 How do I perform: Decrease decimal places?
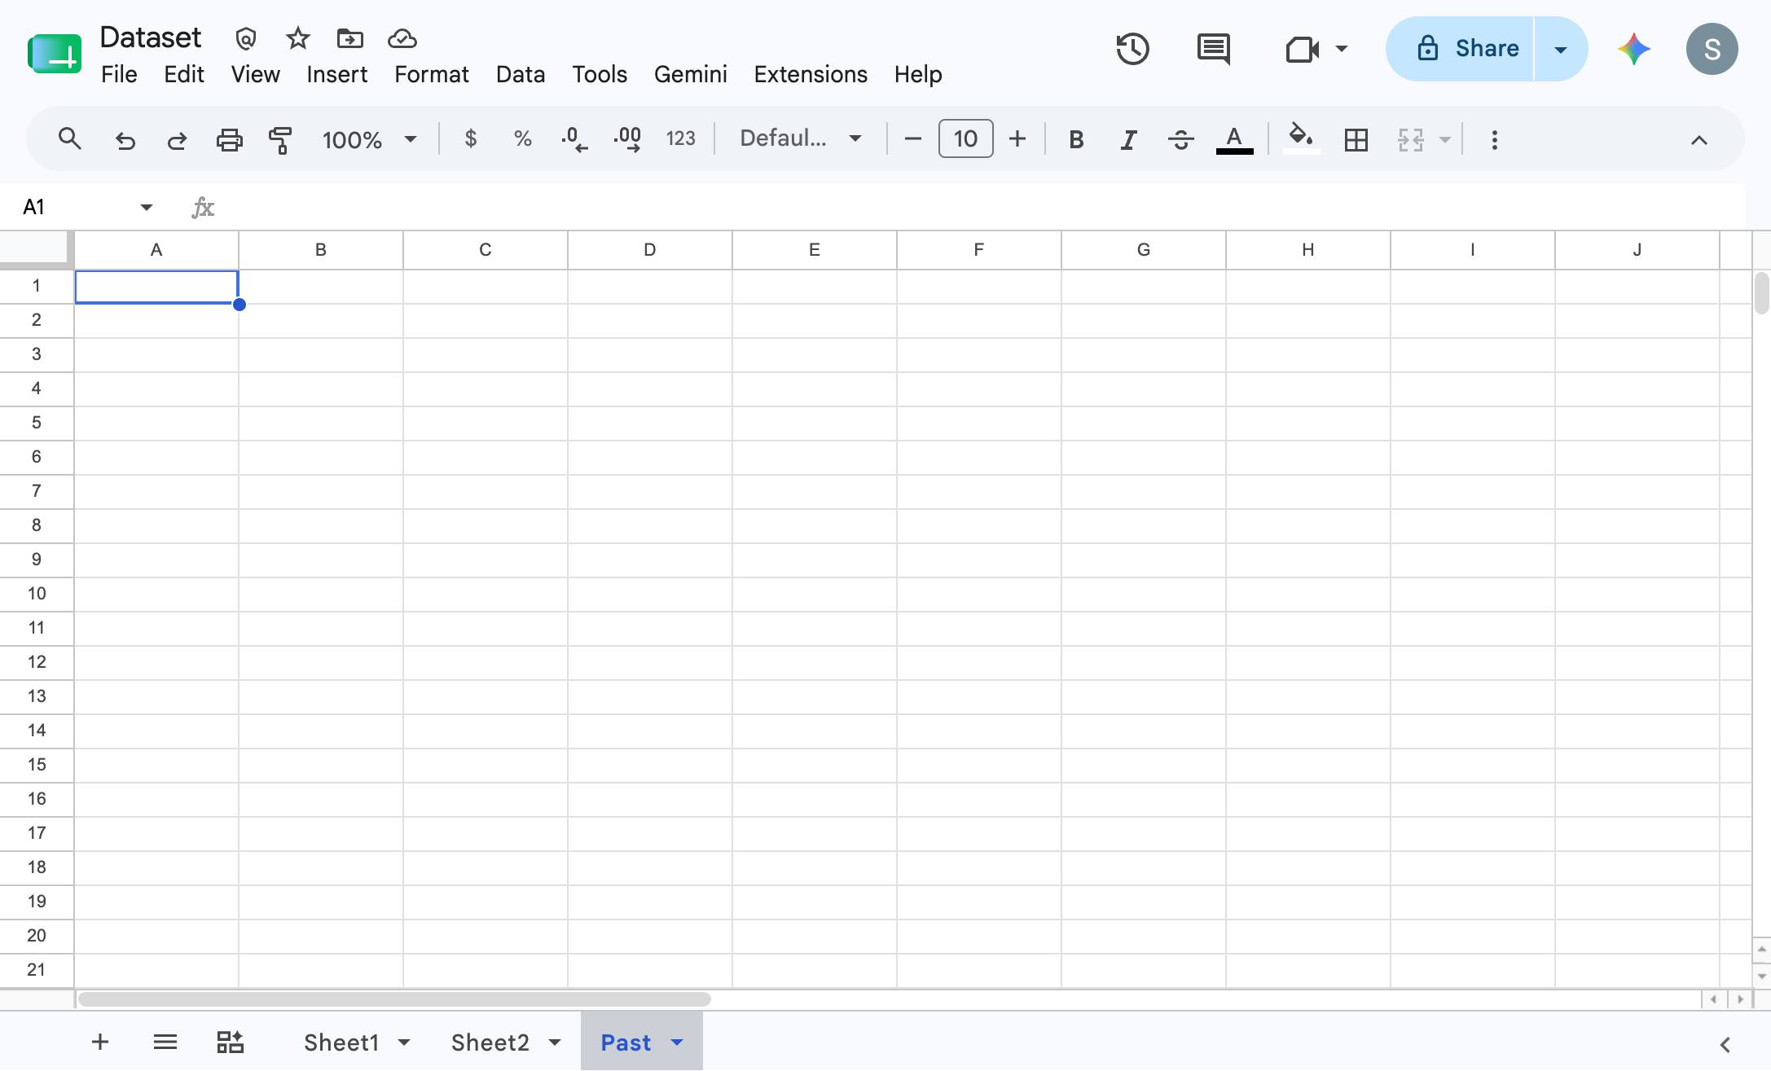[574, 139]
